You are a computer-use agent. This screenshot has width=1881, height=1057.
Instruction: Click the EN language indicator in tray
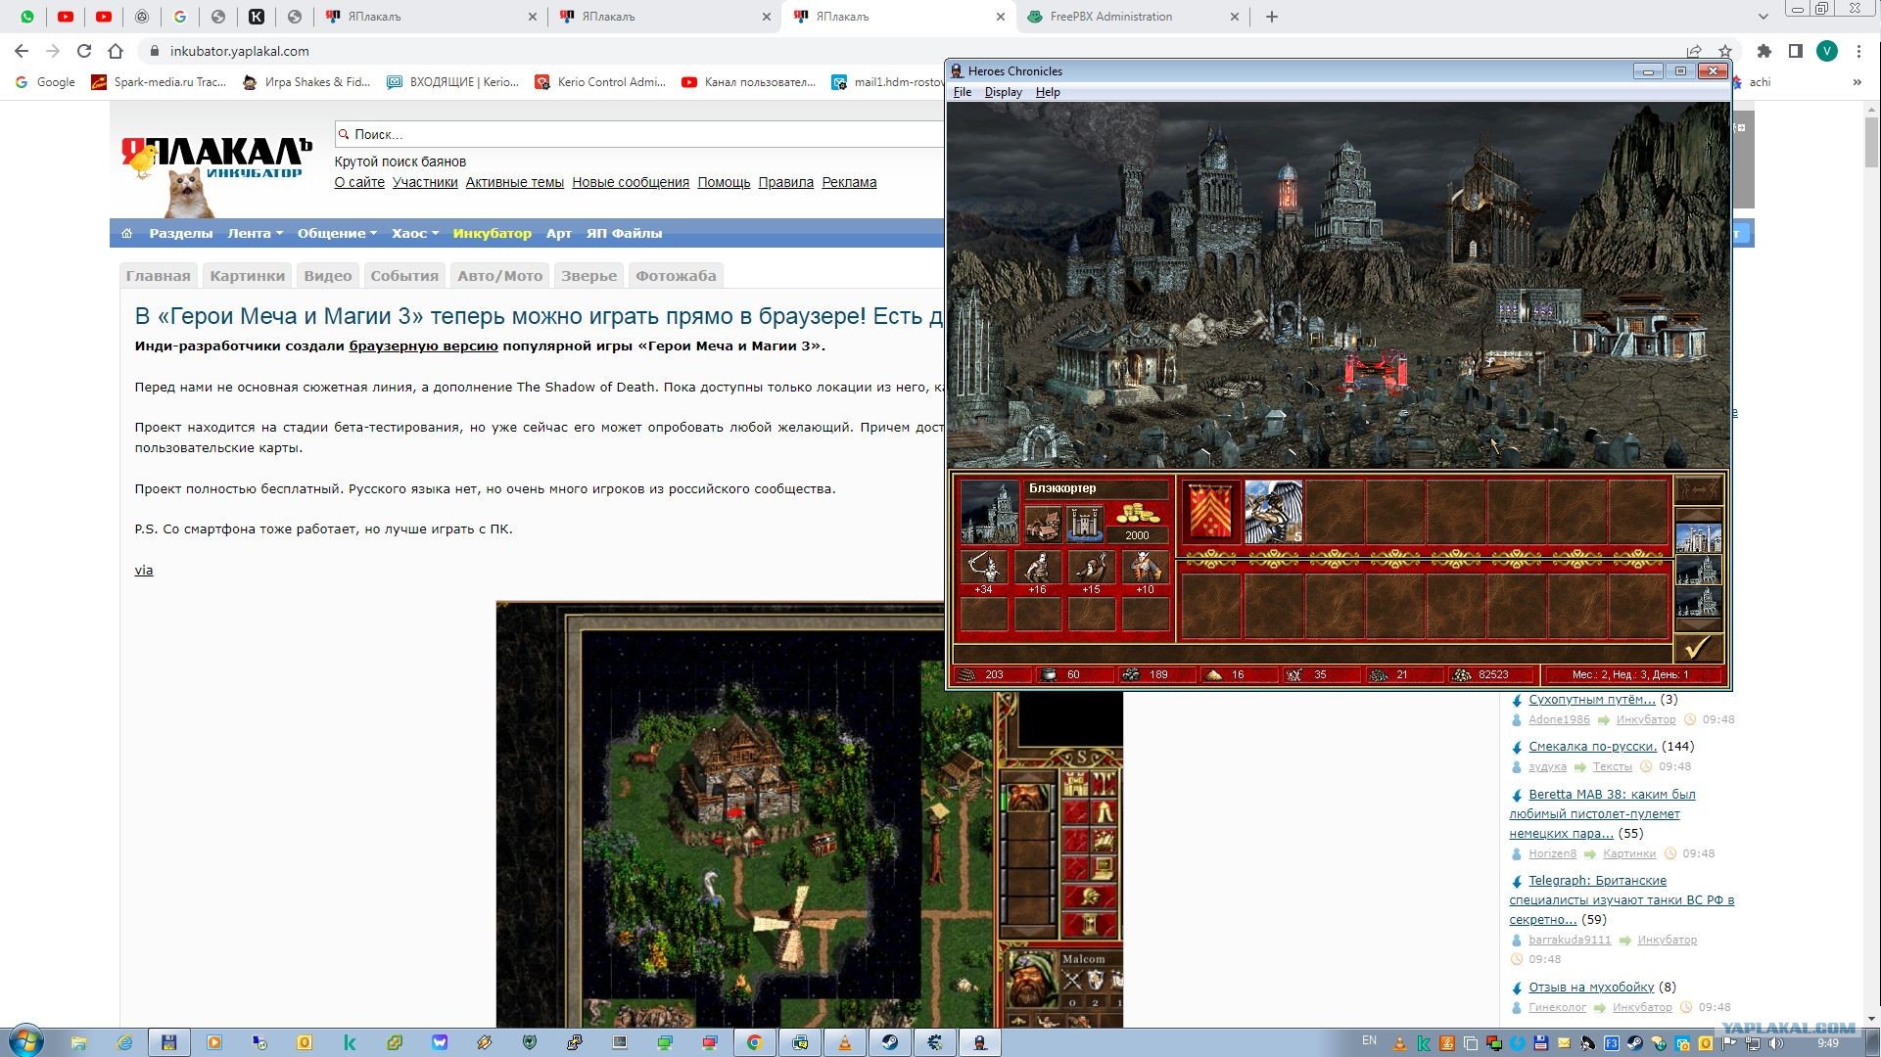1369,1040
